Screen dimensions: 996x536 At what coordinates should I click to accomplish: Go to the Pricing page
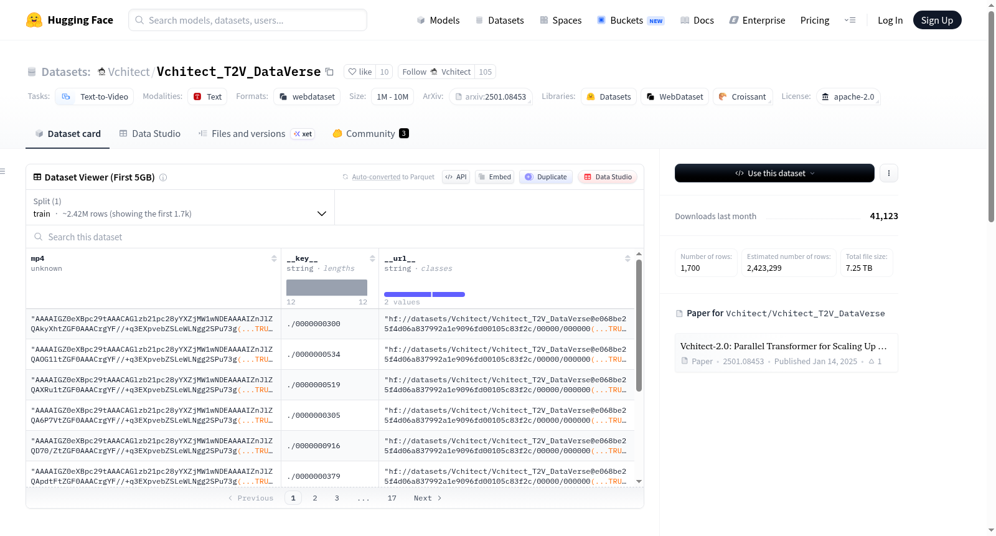(x=815, y=21)
